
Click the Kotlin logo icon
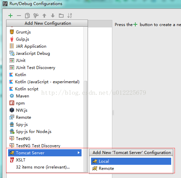click(11, 74)
